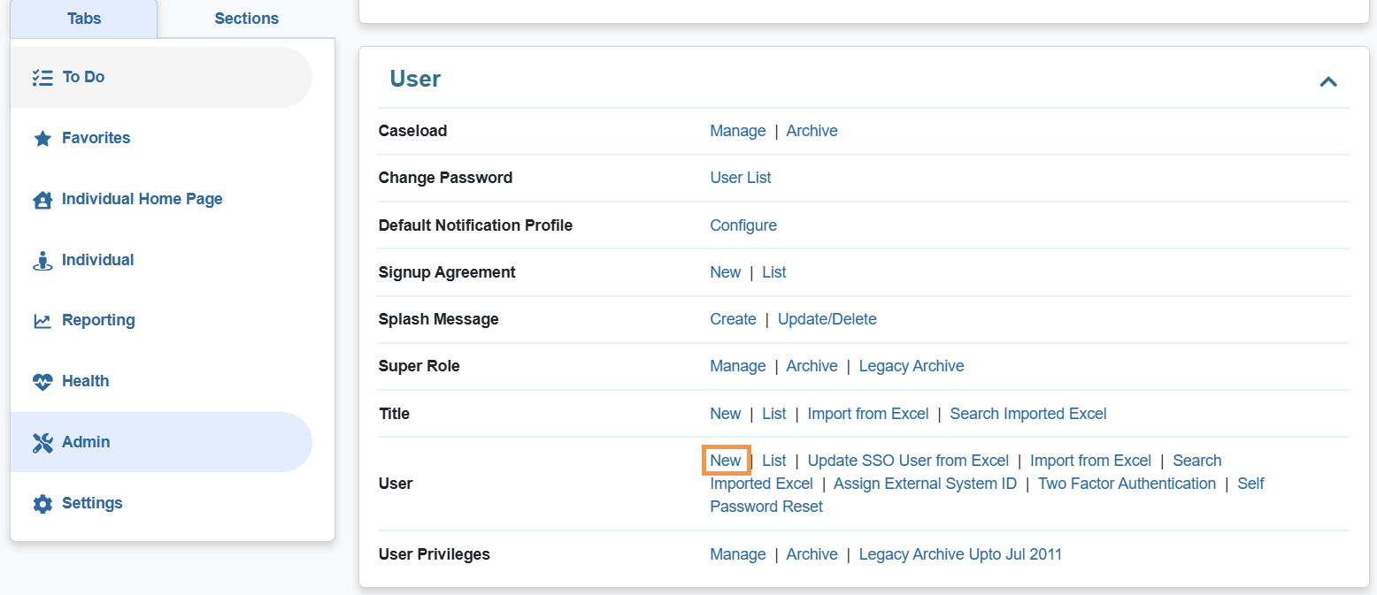The width and height of the screenshot is (1377, 595).
Task: Select the Tabs tab
Action: coord(84,19)
